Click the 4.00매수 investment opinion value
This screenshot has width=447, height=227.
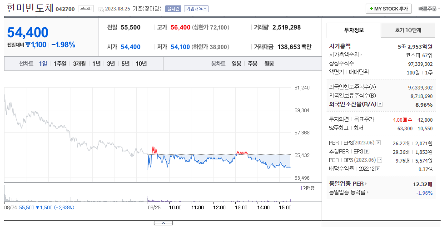(402, 120)
